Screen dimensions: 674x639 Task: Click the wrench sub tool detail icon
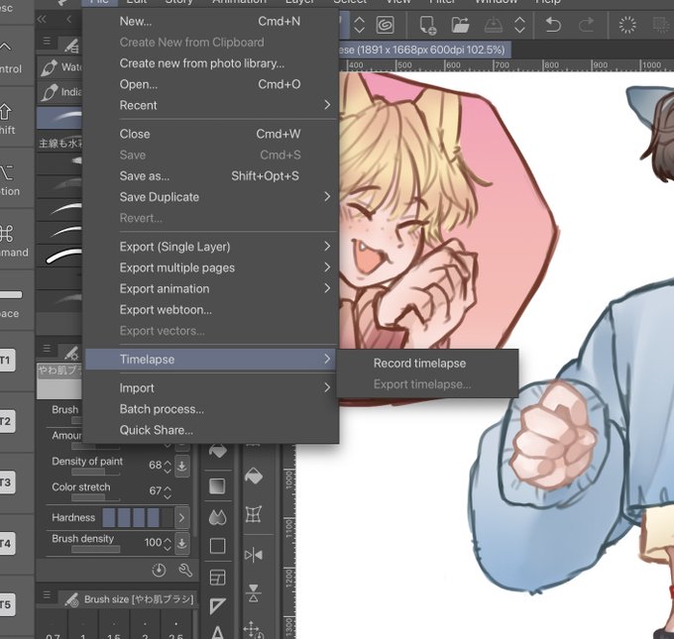pyautogui.click(x=185, y=571)
